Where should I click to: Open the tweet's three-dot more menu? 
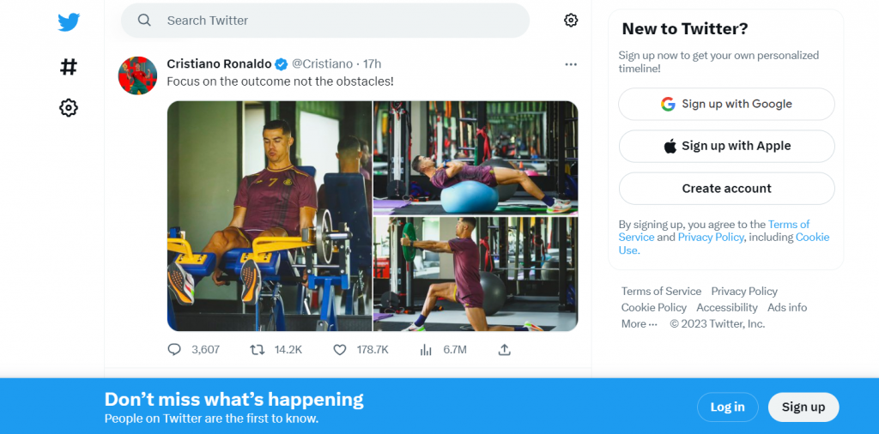[x=571, y=64]
